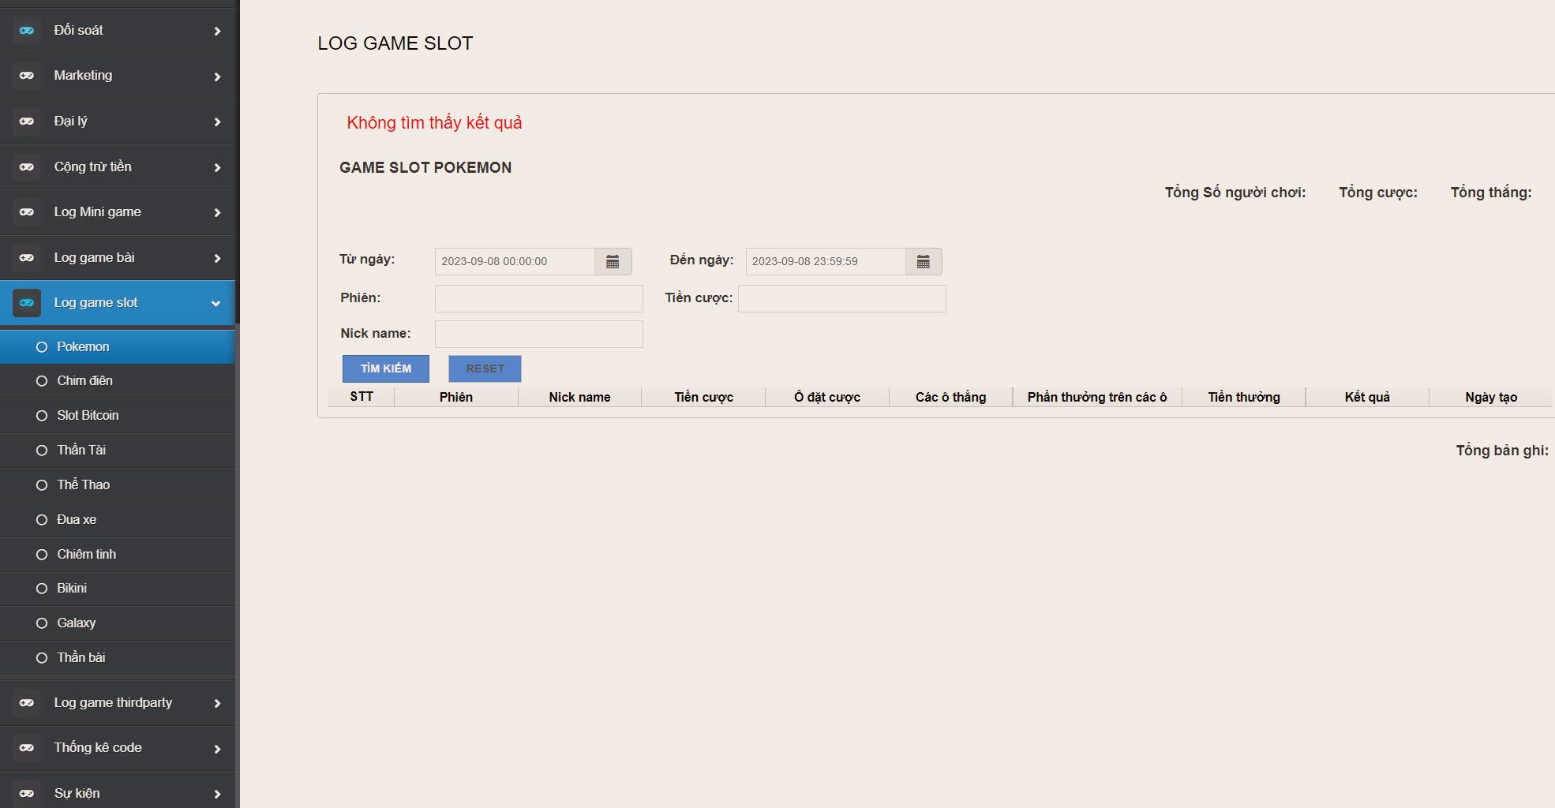Click the Nick name input field
The image size is (1555, 808).
539,335
